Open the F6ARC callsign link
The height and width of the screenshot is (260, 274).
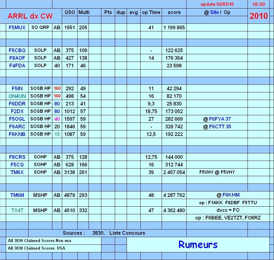coord(17,126)
